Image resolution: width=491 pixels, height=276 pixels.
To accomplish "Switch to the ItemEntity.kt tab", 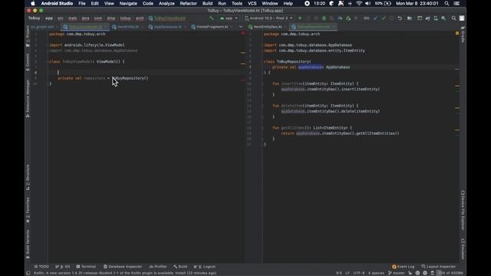I will [x=128, y=27].
